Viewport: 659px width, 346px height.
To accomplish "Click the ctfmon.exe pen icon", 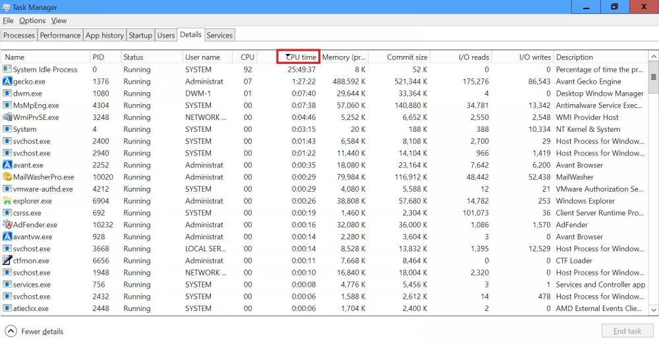I will click(7, 260).
